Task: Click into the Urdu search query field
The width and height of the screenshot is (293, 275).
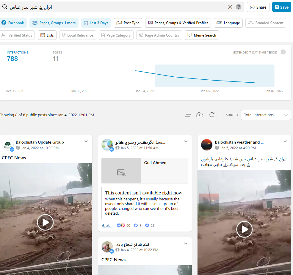Action: click(118, 7)
